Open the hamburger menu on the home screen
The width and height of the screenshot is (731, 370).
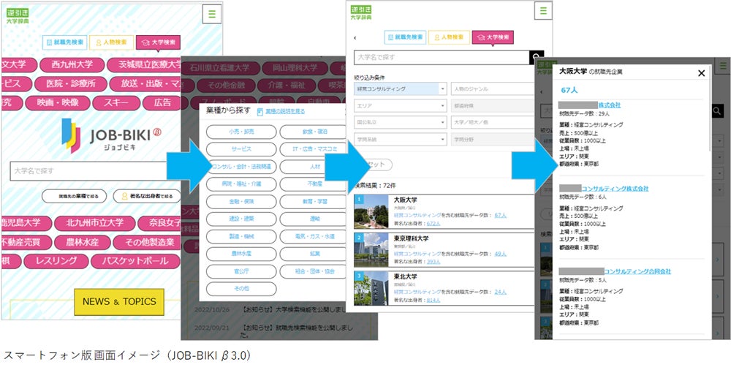click(212, 14)
